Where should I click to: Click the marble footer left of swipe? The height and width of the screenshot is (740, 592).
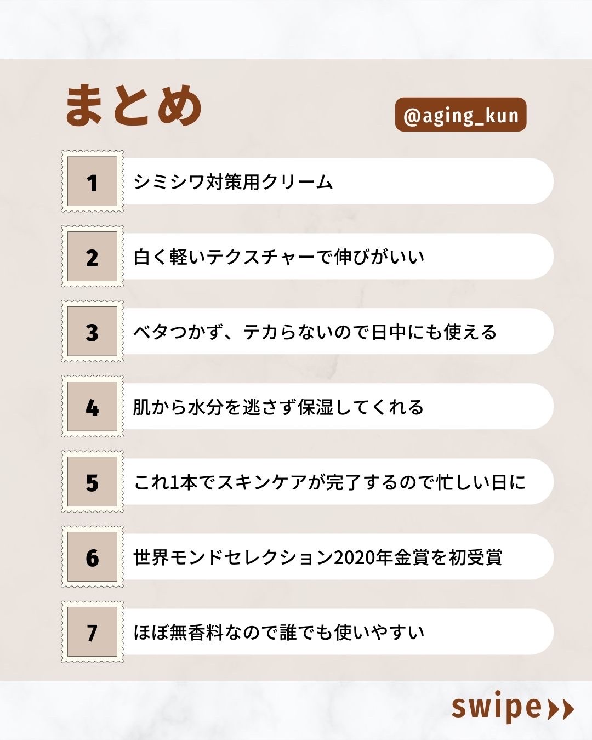pyautogui.click(x=219, y=710)
